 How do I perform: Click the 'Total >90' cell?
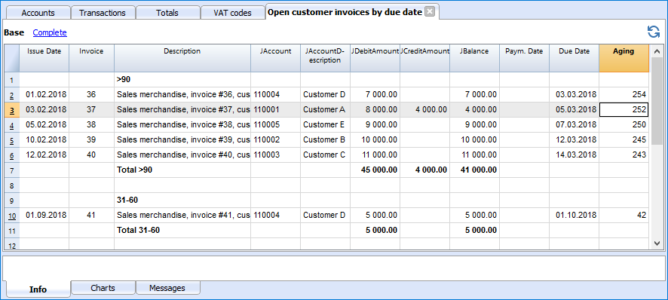click(x=182, y=170)
